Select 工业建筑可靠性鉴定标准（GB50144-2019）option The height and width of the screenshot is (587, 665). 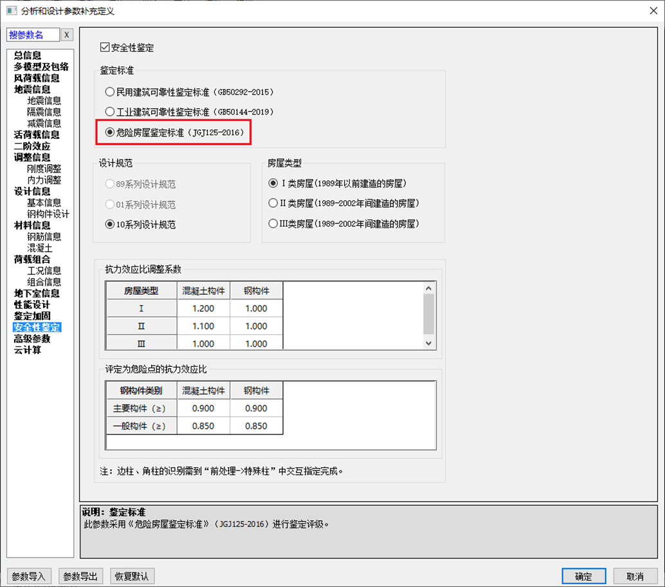tap(111, 113)
